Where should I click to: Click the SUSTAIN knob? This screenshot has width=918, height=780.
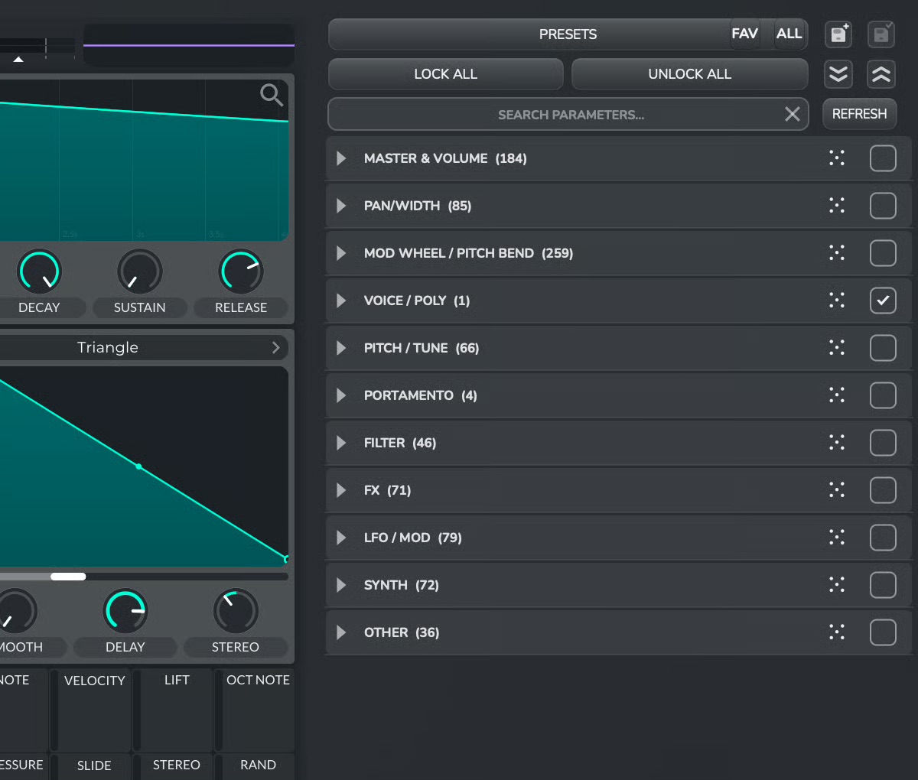tap(140, 271)
